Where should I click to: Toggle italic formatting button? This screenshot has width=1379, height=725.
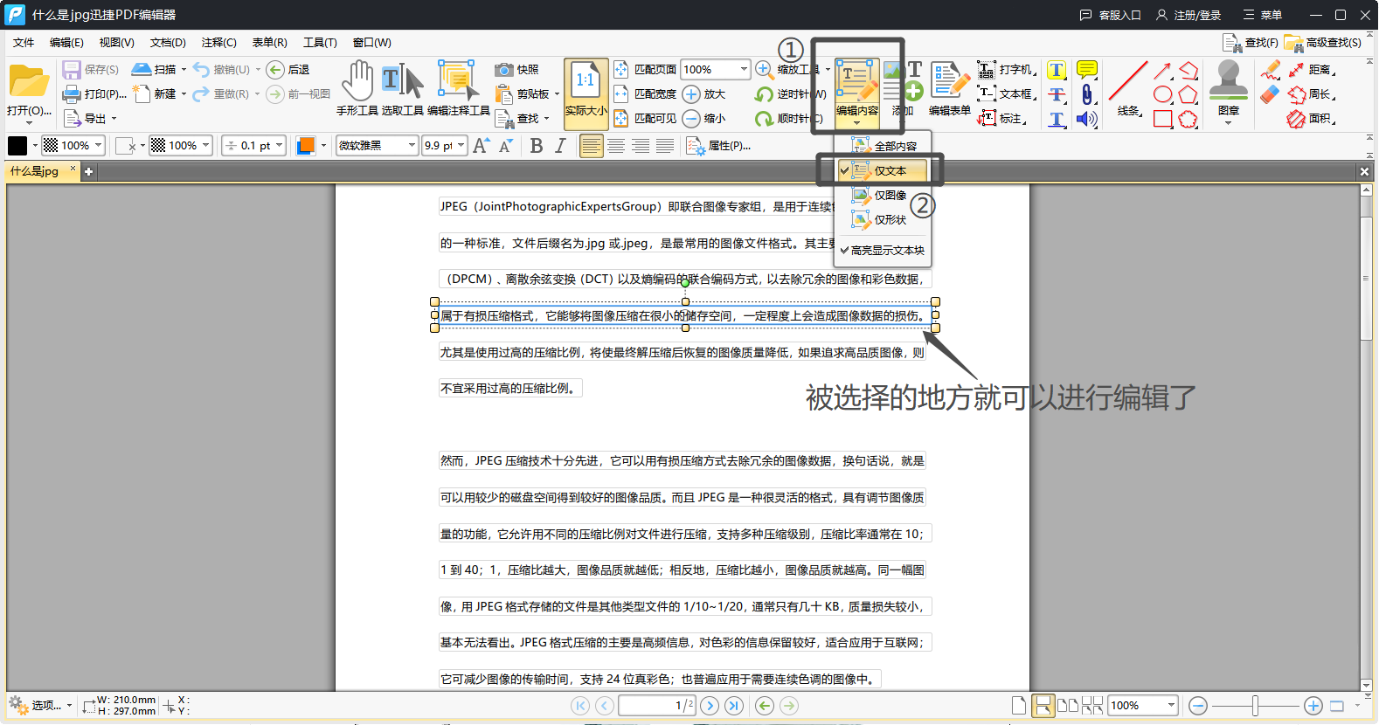tap(560, 146)
